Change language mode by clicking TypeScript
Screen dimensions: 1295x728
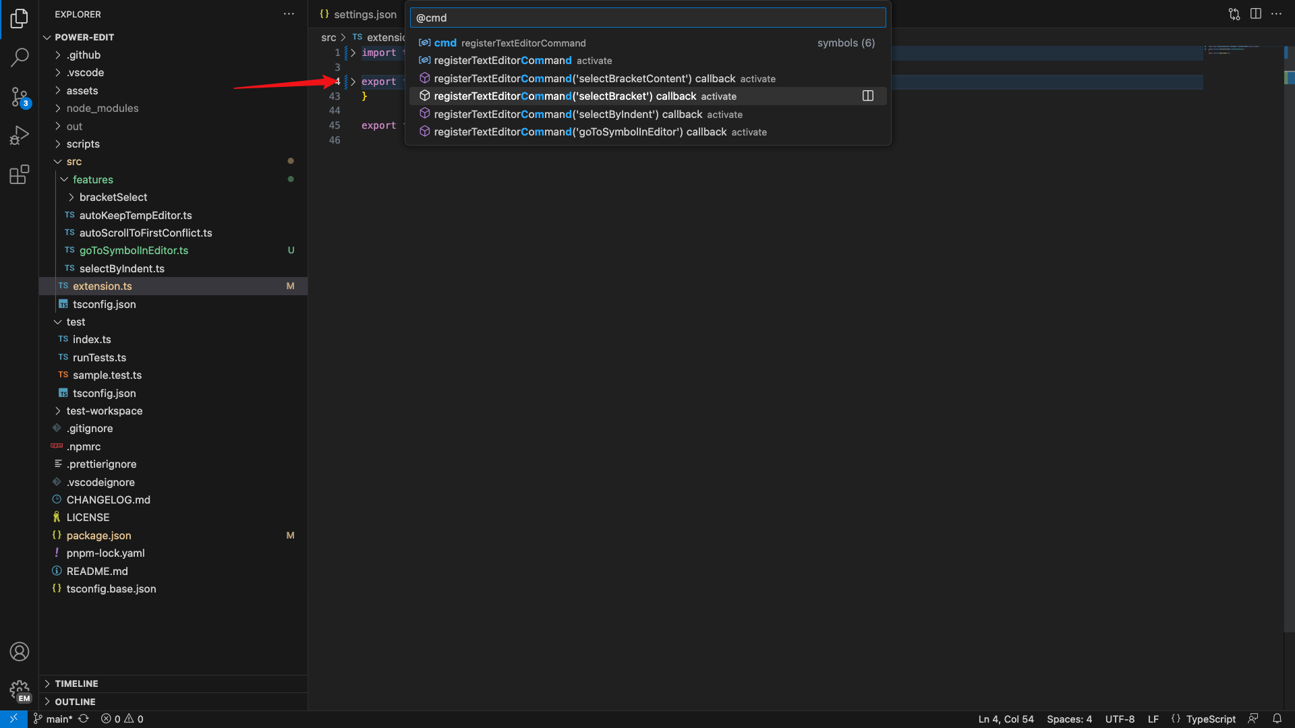[x=1210, y=719]
